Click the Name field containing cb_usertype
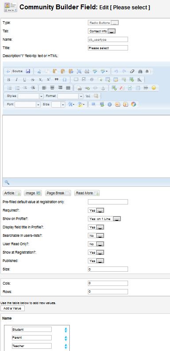Image resolution: width=170 pixels, height=351 pixels. [x=108, y=39]
